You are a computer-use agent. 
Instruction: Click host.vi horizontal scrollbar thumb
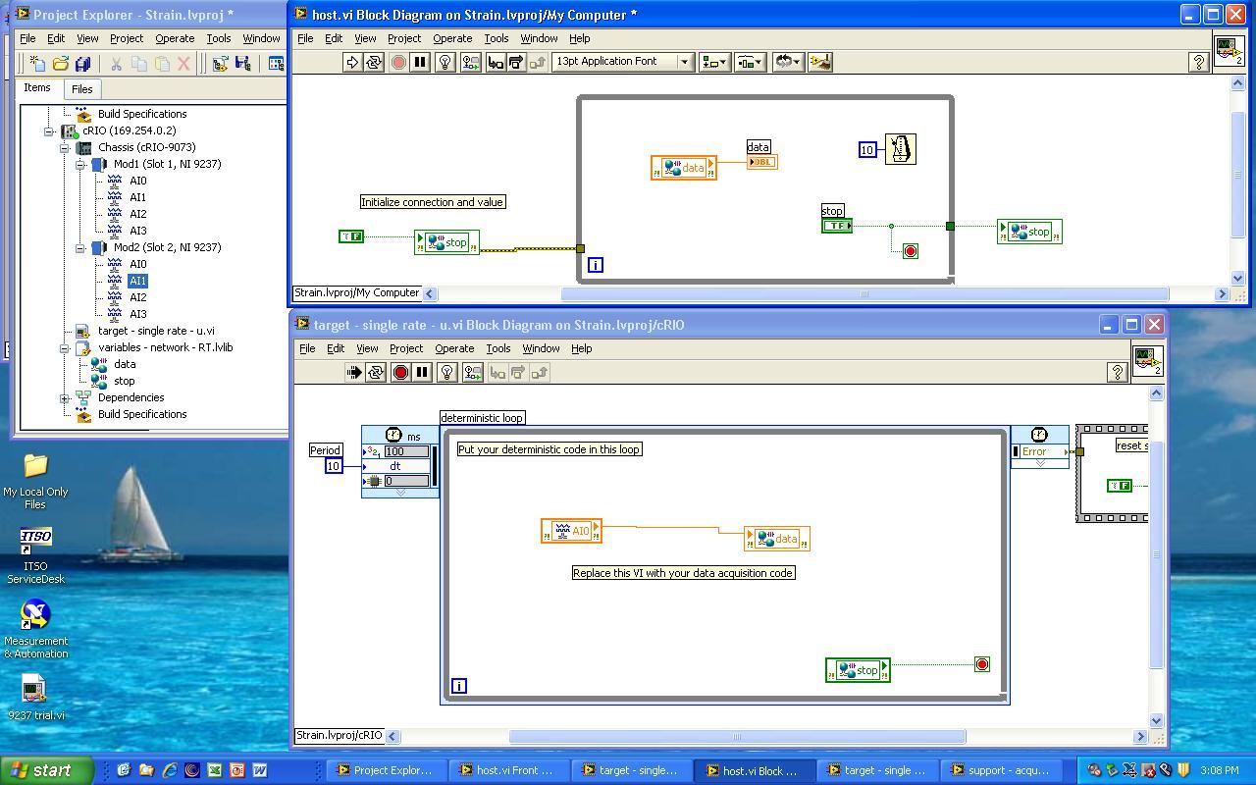(x=864, y=293)
